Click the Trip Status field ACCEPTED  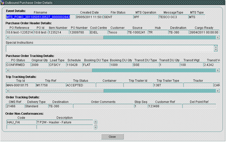point(81,85)
